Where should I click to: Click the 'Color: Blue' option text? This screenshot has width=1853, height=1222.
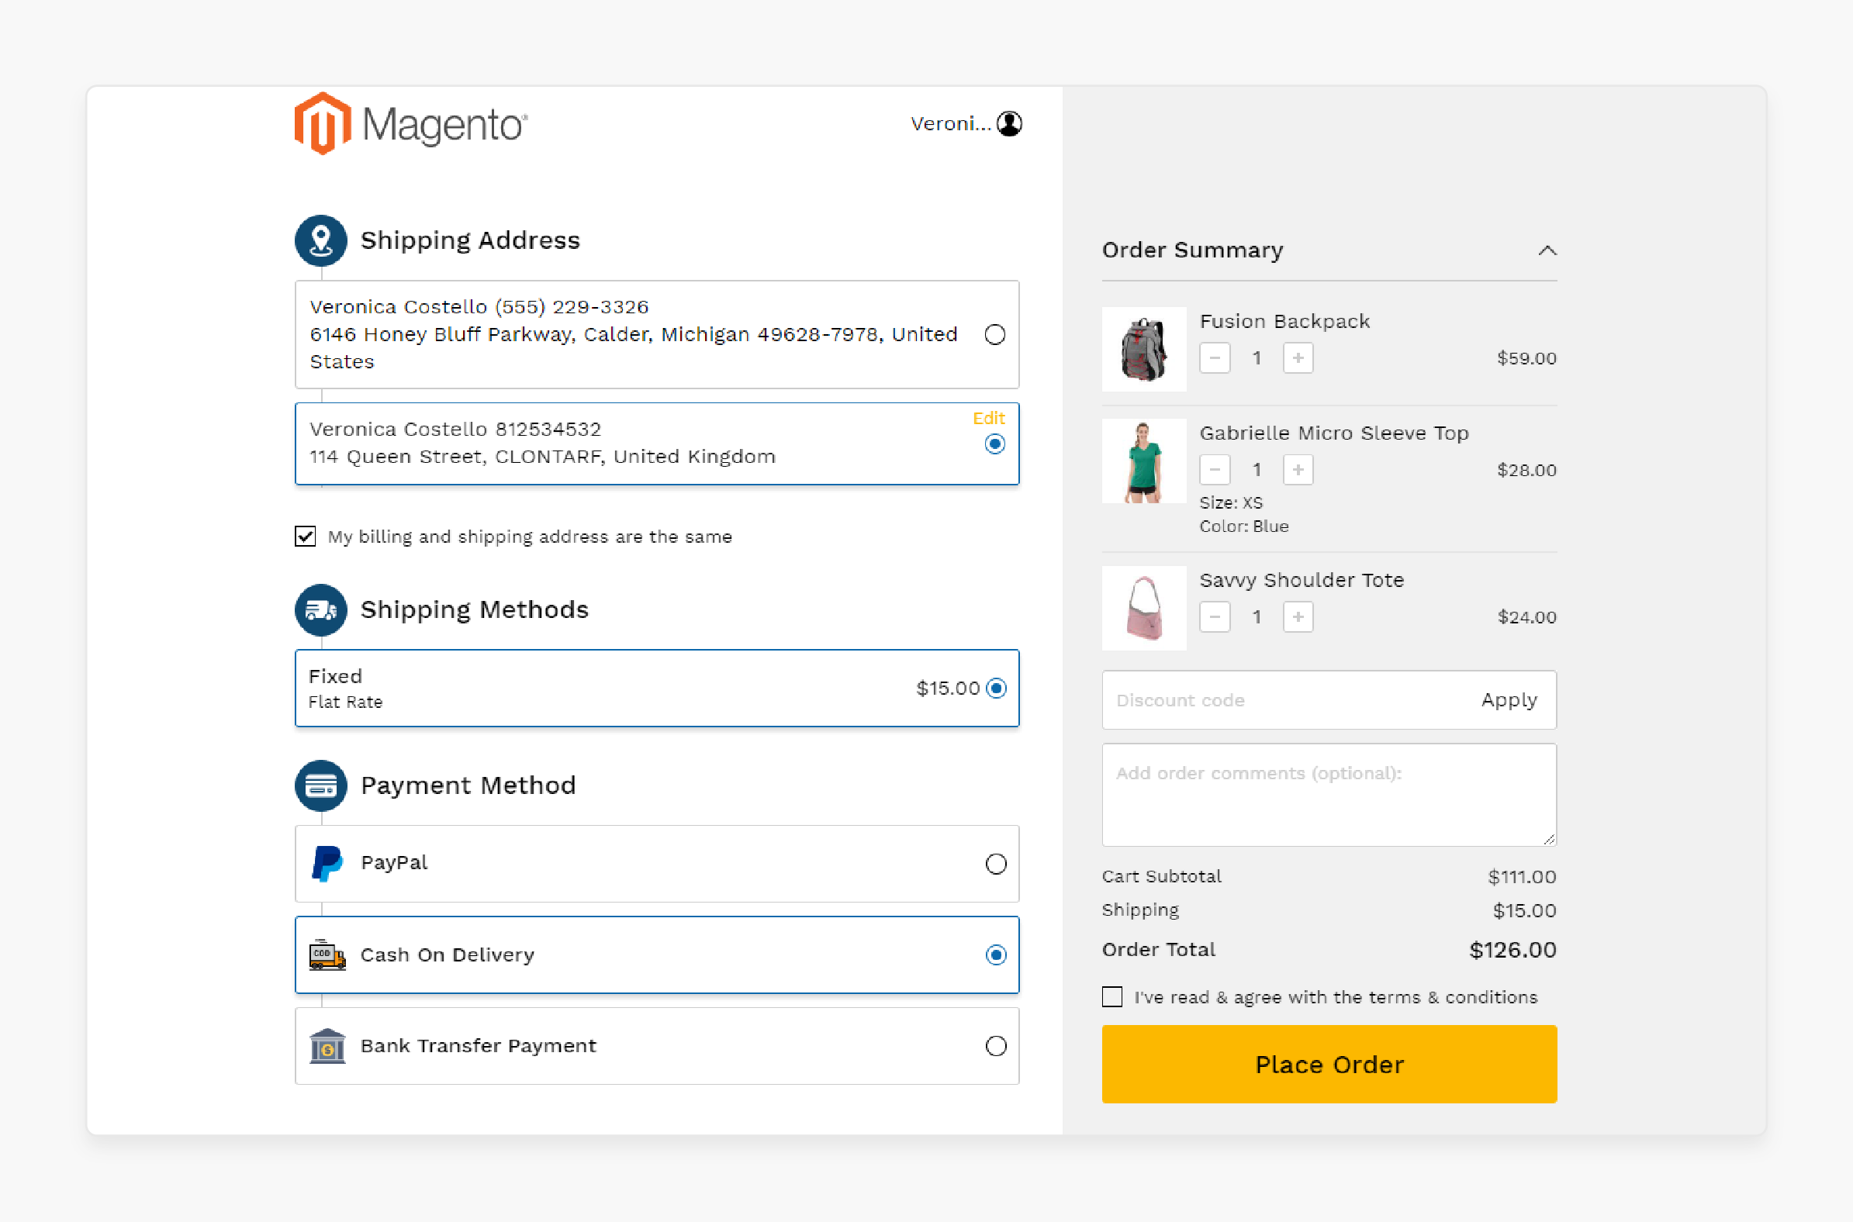1244,526
